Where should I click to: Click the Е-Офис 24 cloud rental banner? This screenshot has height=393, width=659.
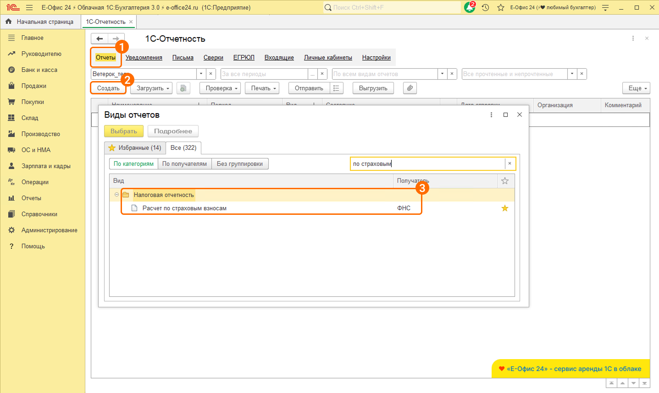[x=571, y=369]
